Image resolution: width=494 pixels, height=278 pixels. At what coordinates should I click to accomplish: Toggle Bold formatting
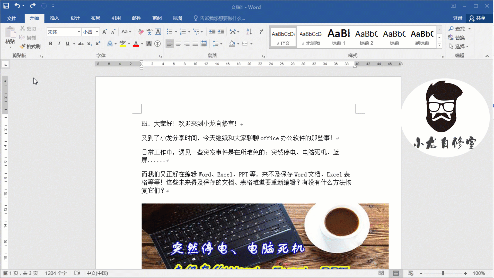51,44
